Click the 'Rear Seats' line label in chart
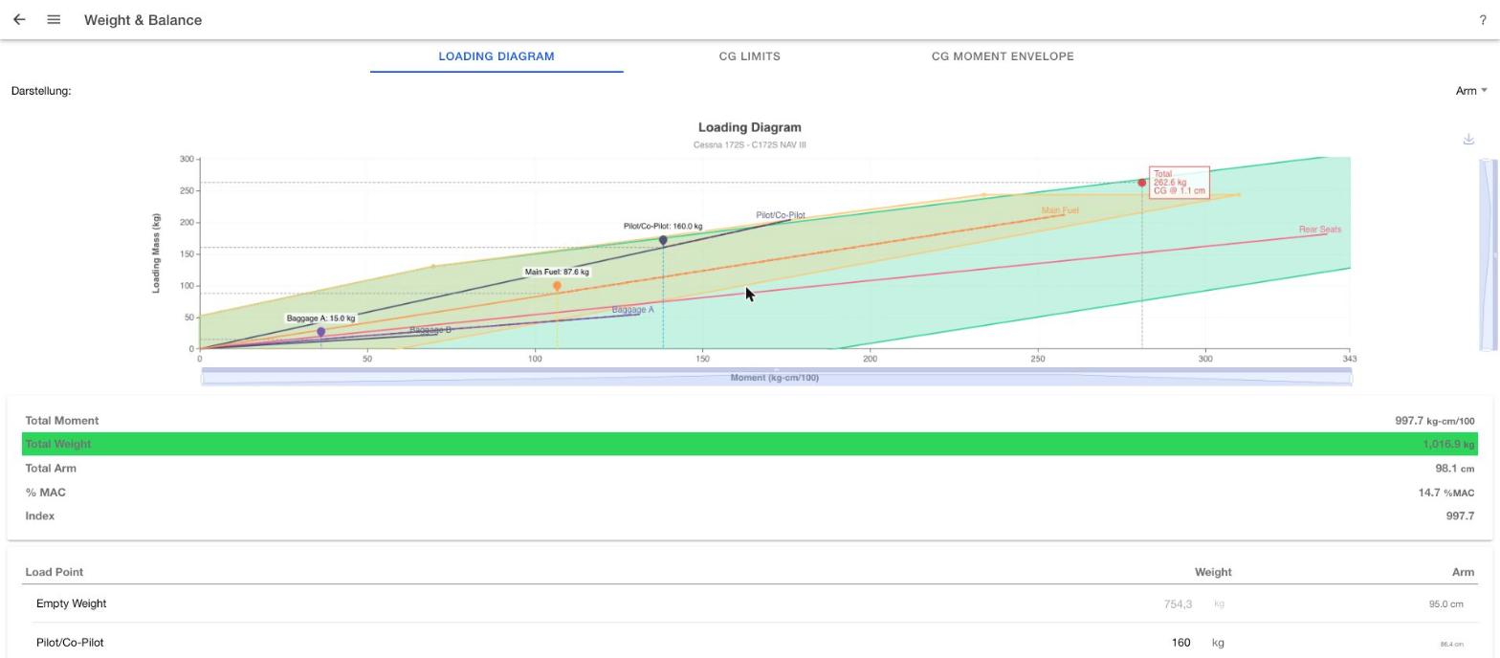 1320,230
